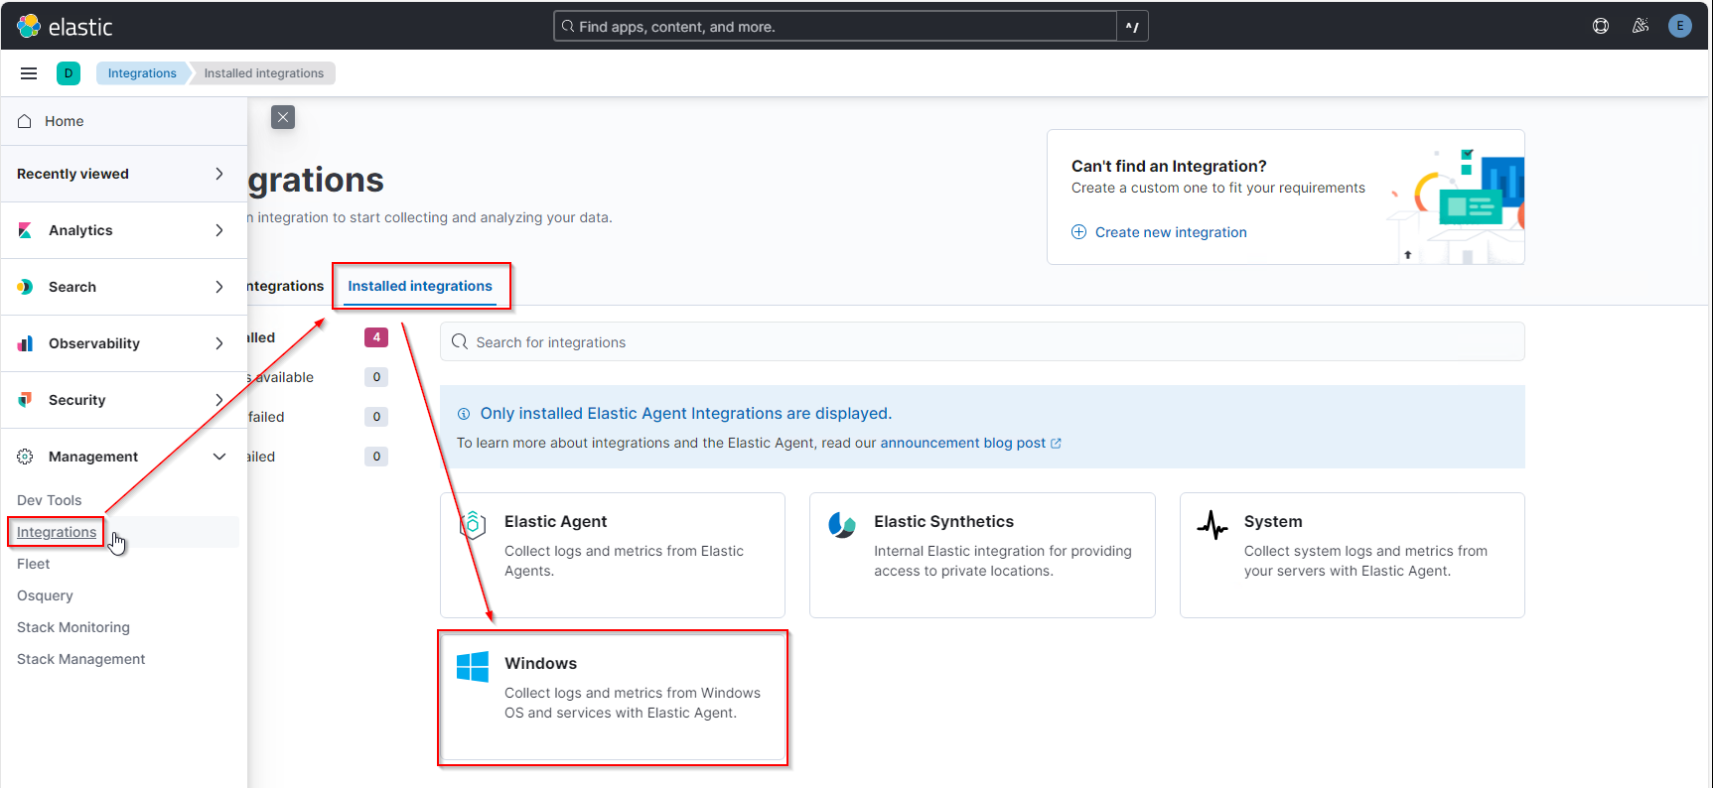Open the Elastic Synthetics integration card
The height and width of the screenshot is (788, 1713).
pos(982,555)
